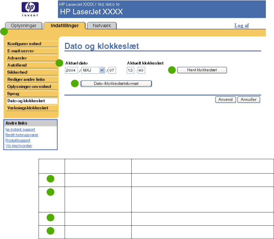Click the Log af link
The image size is (274, 239).
[x=242, y=26]
